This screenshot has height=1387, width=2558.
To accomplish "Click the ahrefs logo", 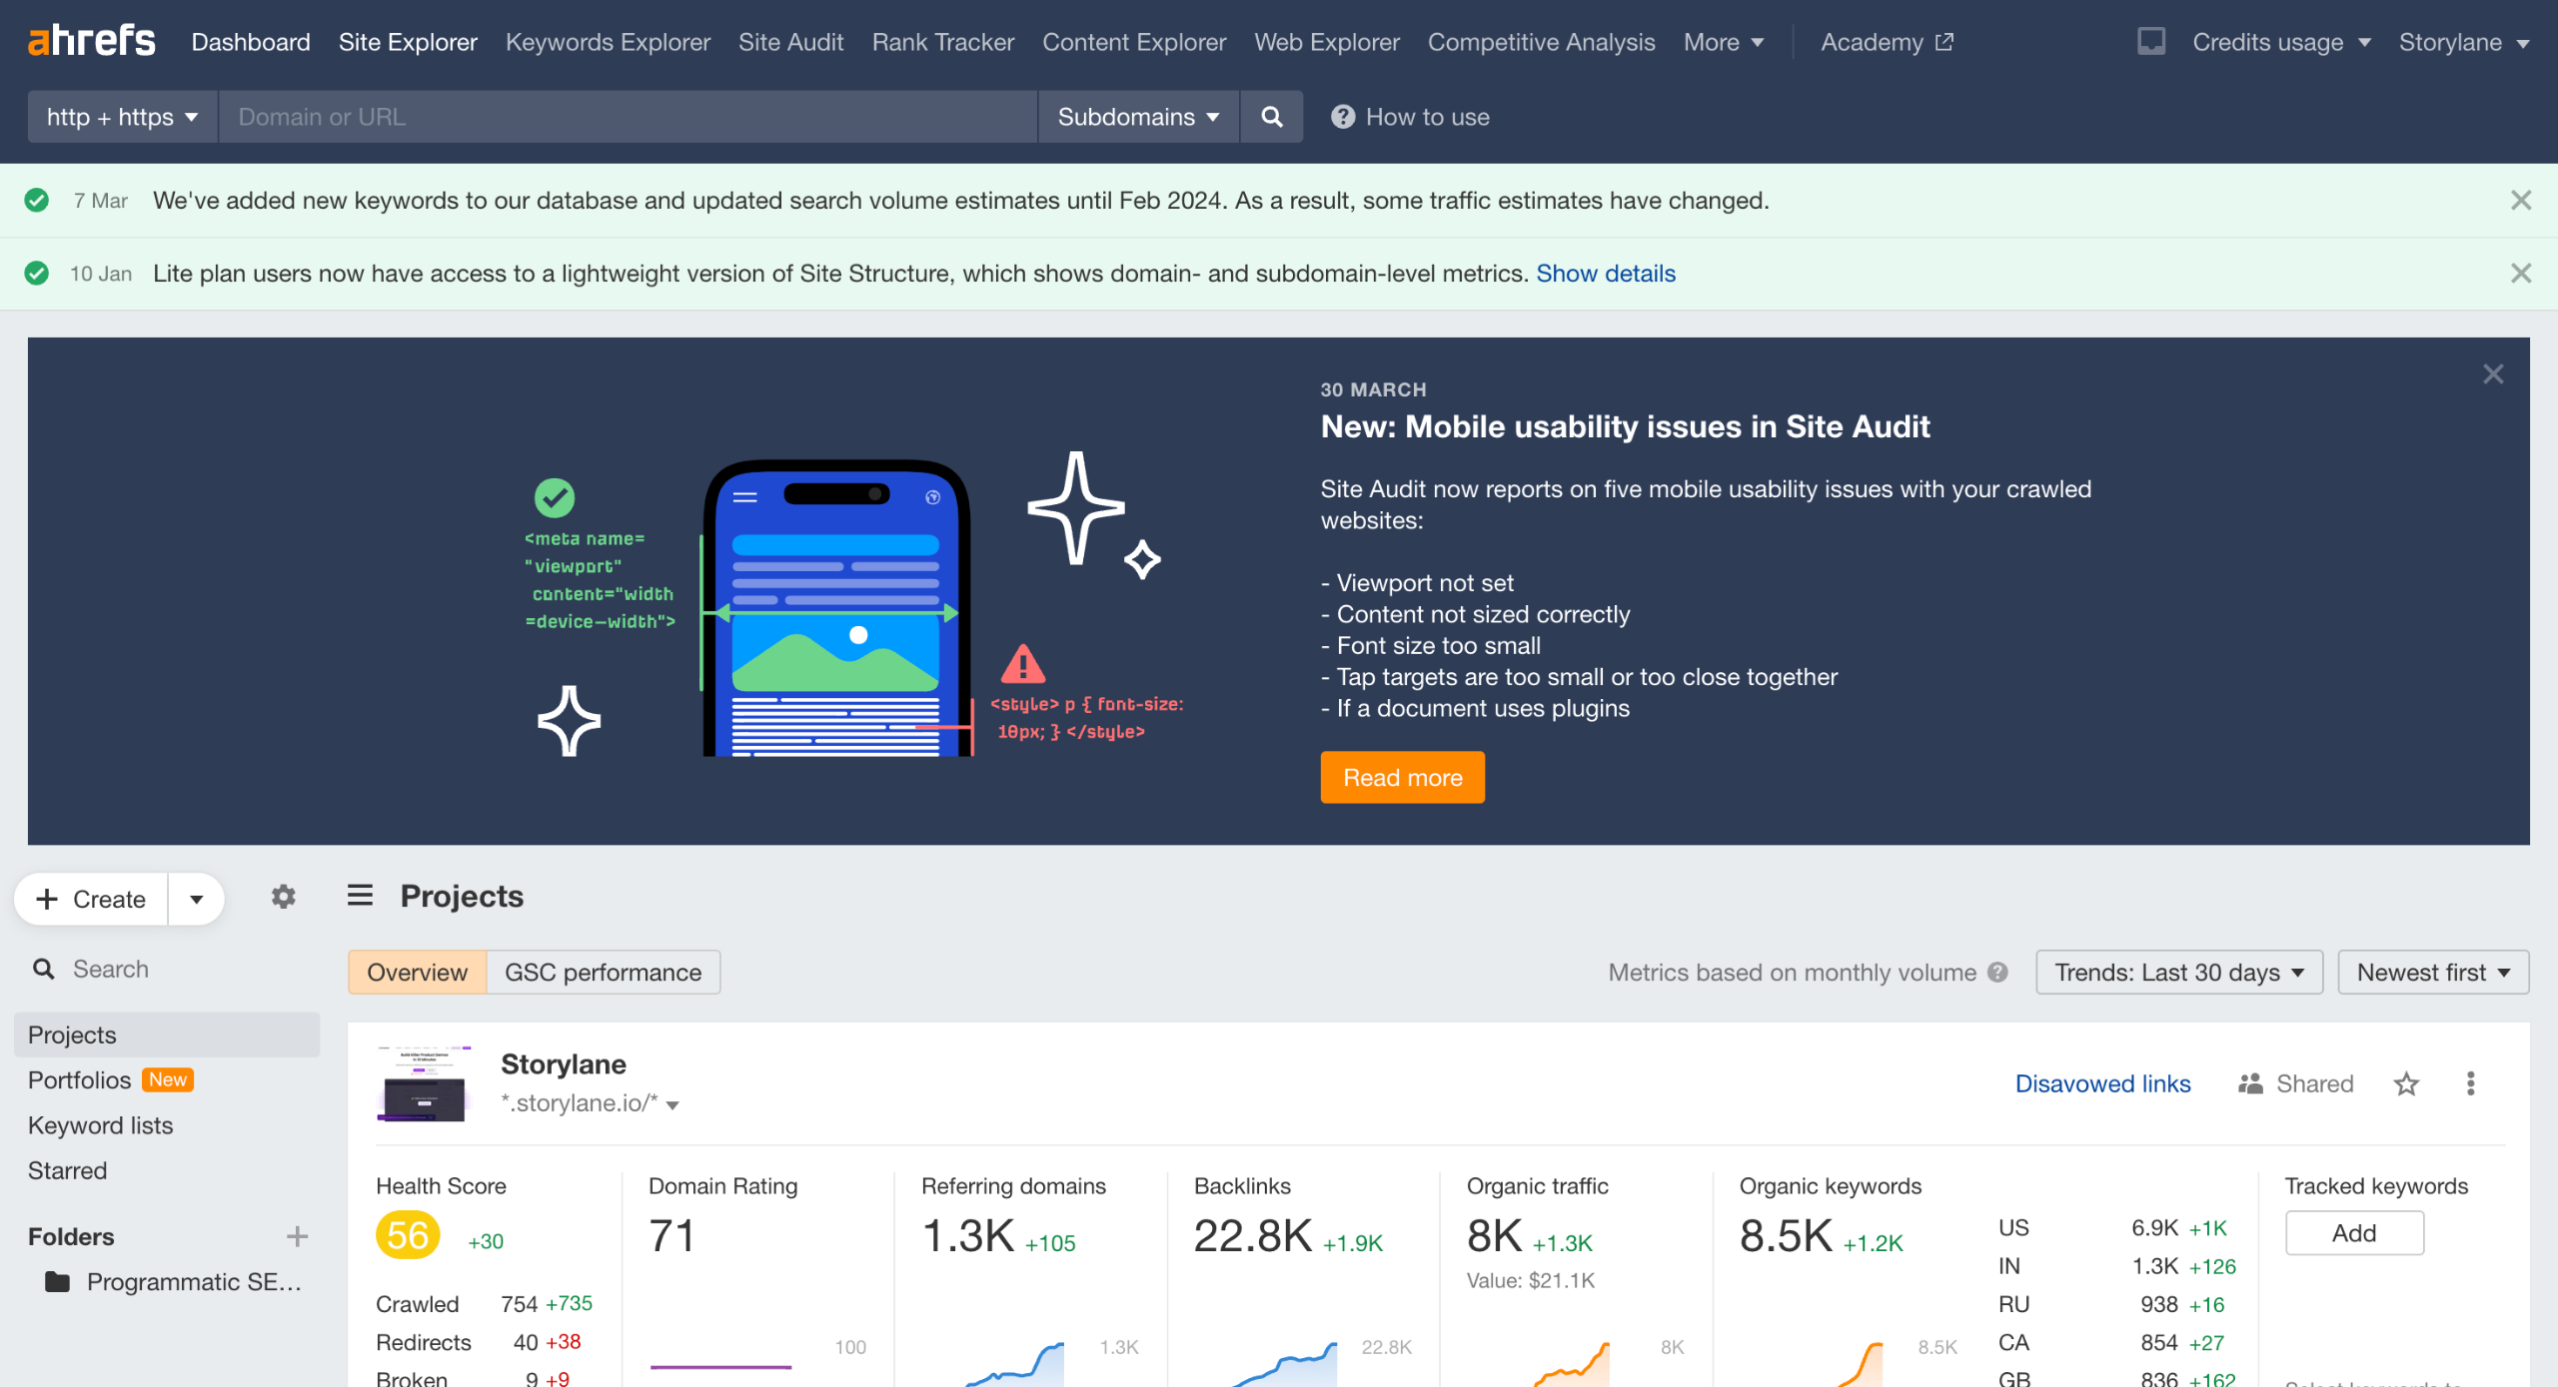I will 91,41.
